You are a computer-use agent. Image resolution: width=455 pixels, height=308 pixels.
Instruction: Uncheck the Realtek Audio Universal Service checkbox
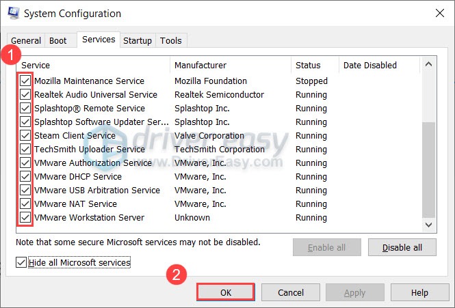point(25,95)
